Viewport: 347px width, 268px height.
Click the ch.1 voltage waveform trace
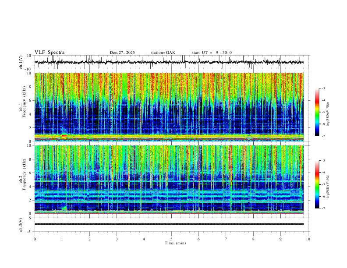(x=169, y=62)
